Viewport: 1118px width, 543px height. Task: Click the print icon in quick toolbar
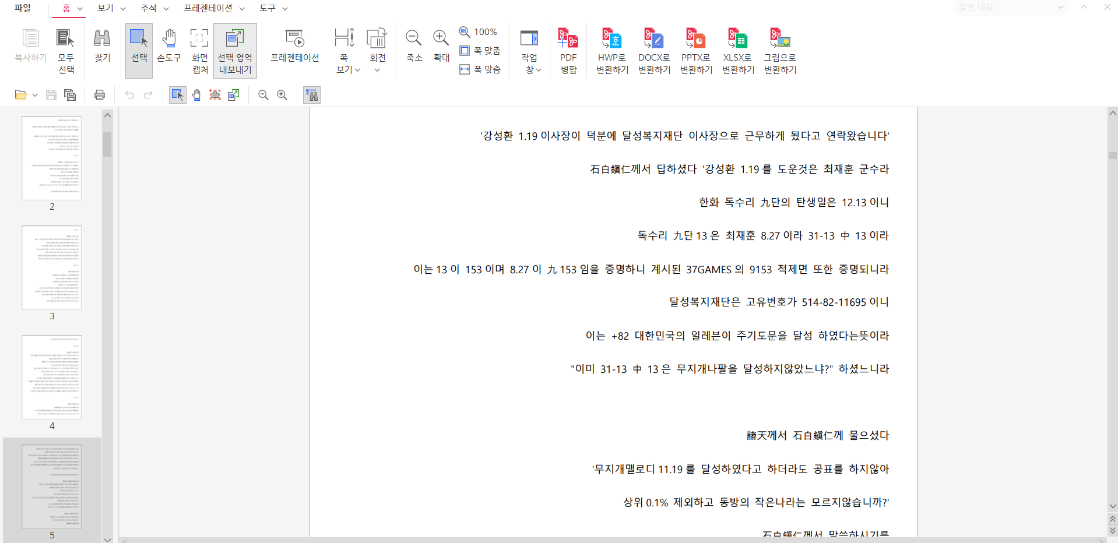[100, 95]
